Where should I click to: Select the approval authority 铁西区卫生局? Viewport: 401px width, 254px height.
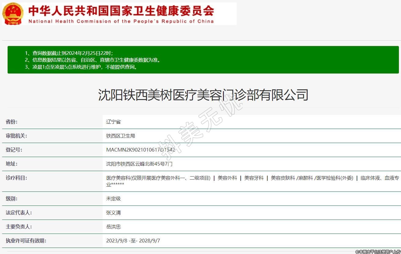[x=120, y=136]
